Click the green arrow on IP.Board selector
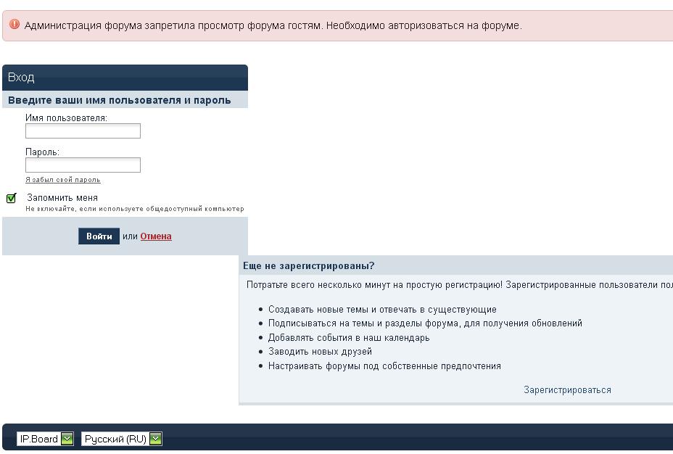 pos(67,439)
